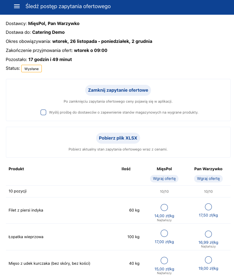The height and width of the screenshot is (276, 234).
Task: Click the 14,00 zł/kg price link
Action: click(x=164, y=216)
